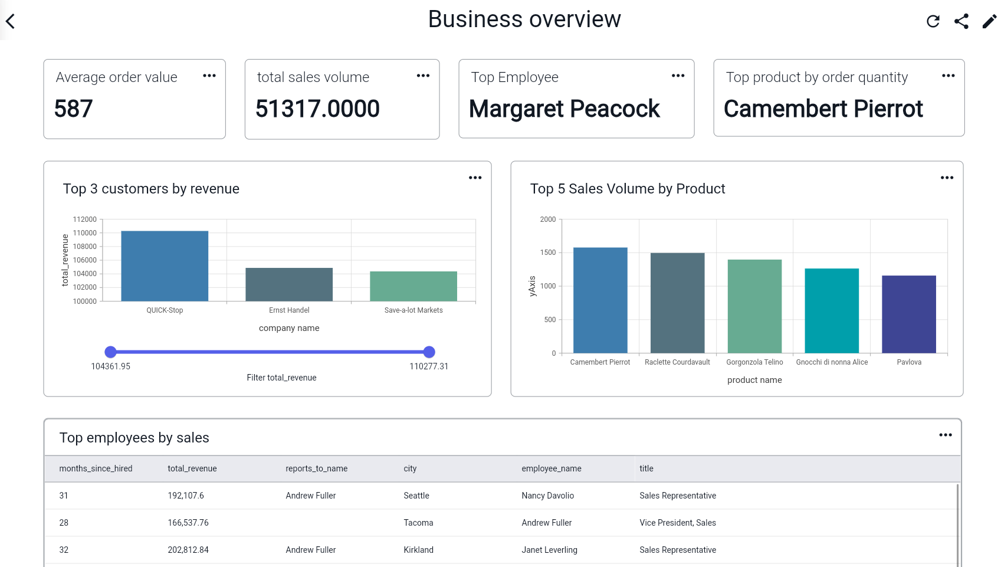Image resolution: width=998 pixels, height=567 pixels.
Task: Open options menu on Average order value card
Action: coord(209,76)
